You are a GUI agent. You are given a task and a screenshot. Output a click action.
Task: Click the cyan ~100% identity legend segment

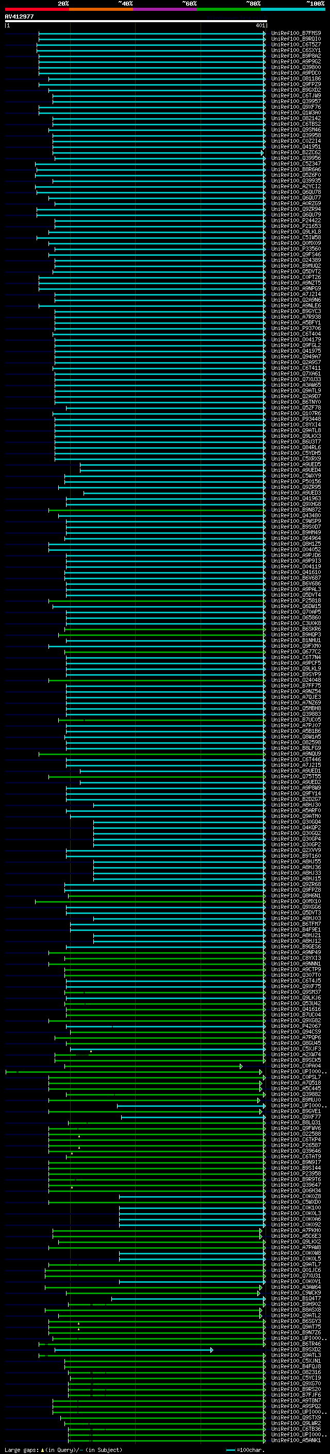pyautogui.click(x=293, y=9)
